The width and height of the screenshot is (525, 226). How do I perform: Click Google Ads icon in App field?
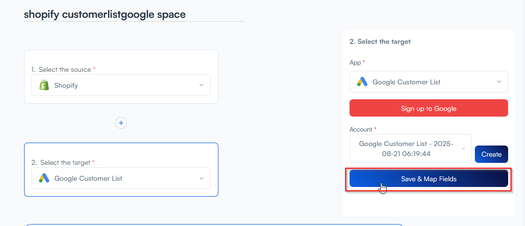tap(363, 82)
